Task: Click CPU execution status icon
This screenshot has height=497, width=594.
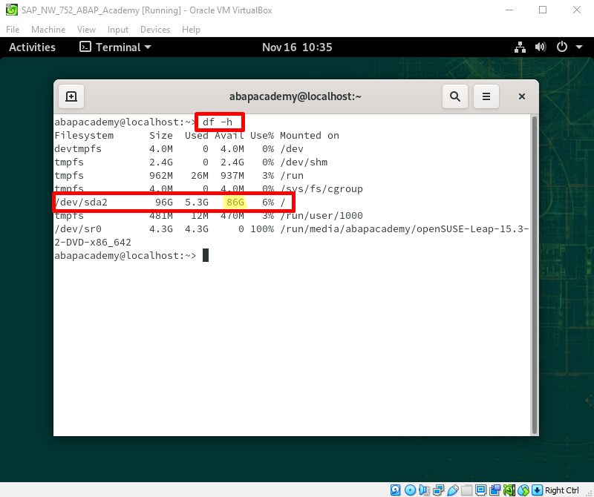Action: click(x=509, y=490)
